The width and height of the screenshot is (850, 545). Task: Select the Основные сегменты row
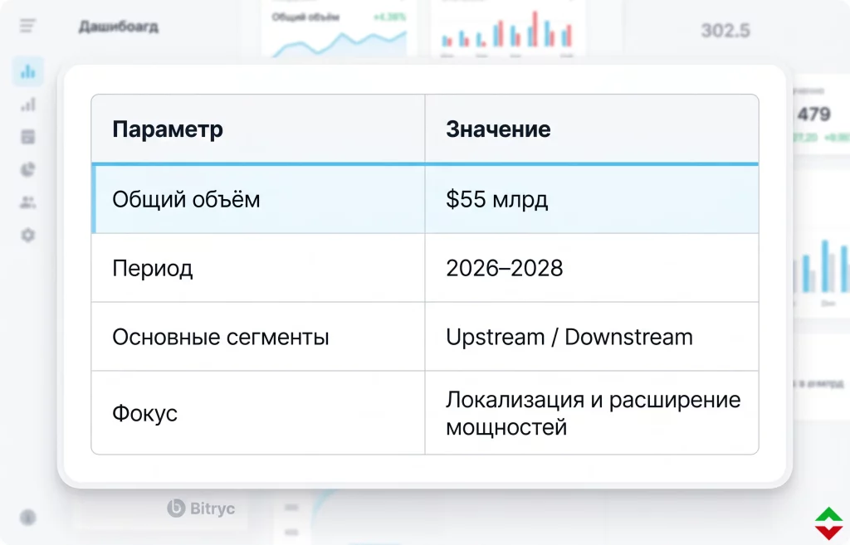pyautogui.click(x=425, y=337)
